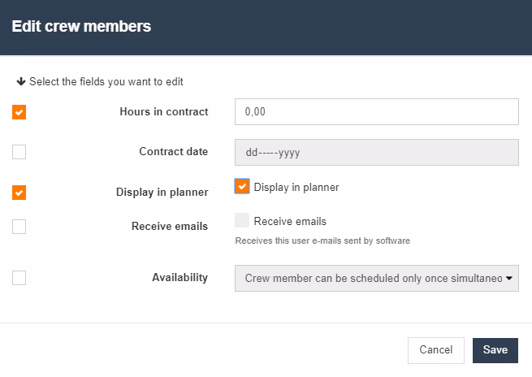Click the 'Receives this user e-mails sent by software' hint
532x377 pixels.
pos(322,240)
